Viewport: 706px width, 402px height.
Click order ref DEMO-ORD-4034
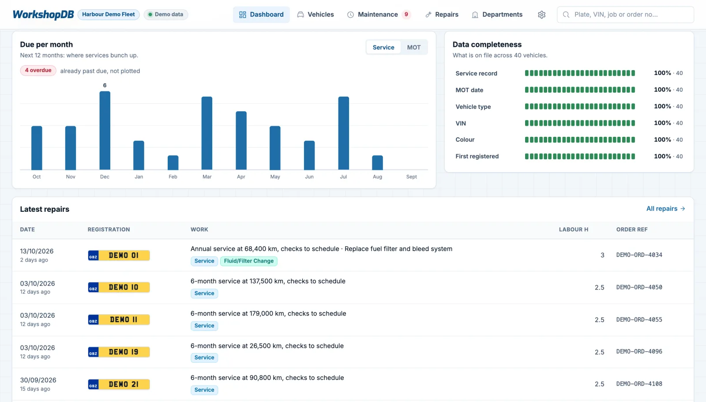coord(639,255)
